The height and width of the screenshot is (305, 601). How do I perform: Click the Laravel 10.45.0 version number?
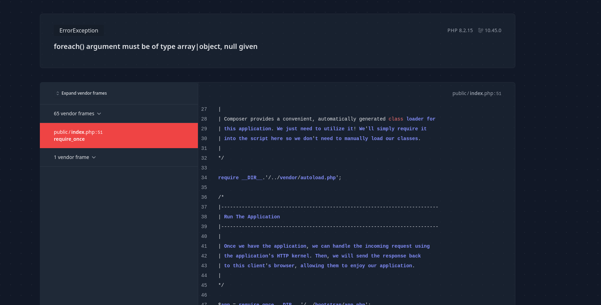point(493,30)
